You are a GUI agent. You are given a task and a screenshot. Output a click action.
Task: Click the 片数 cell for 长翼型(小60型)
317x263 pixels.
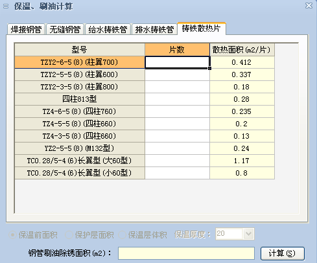(177, 173)
